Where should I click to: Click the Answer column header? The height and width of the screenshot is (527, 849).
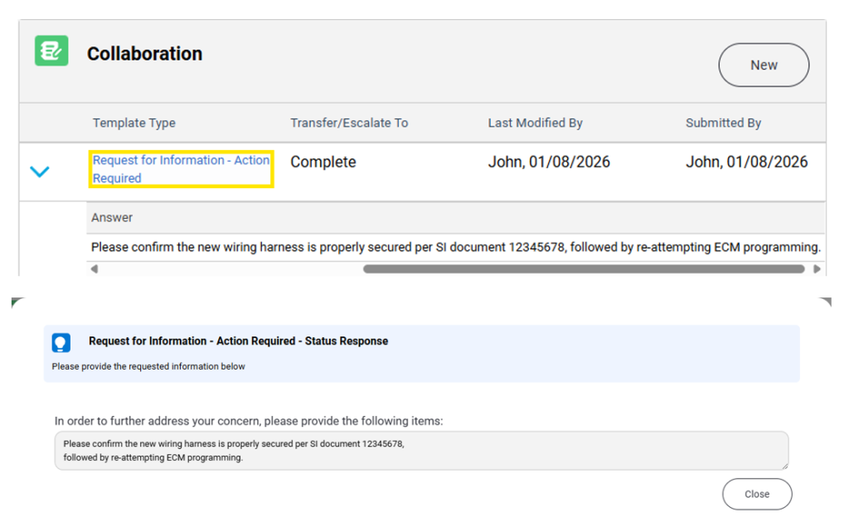click(x=112, y=217)
